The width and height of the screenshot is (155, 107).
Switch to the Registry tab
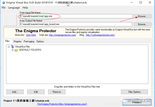pos(18,41)
